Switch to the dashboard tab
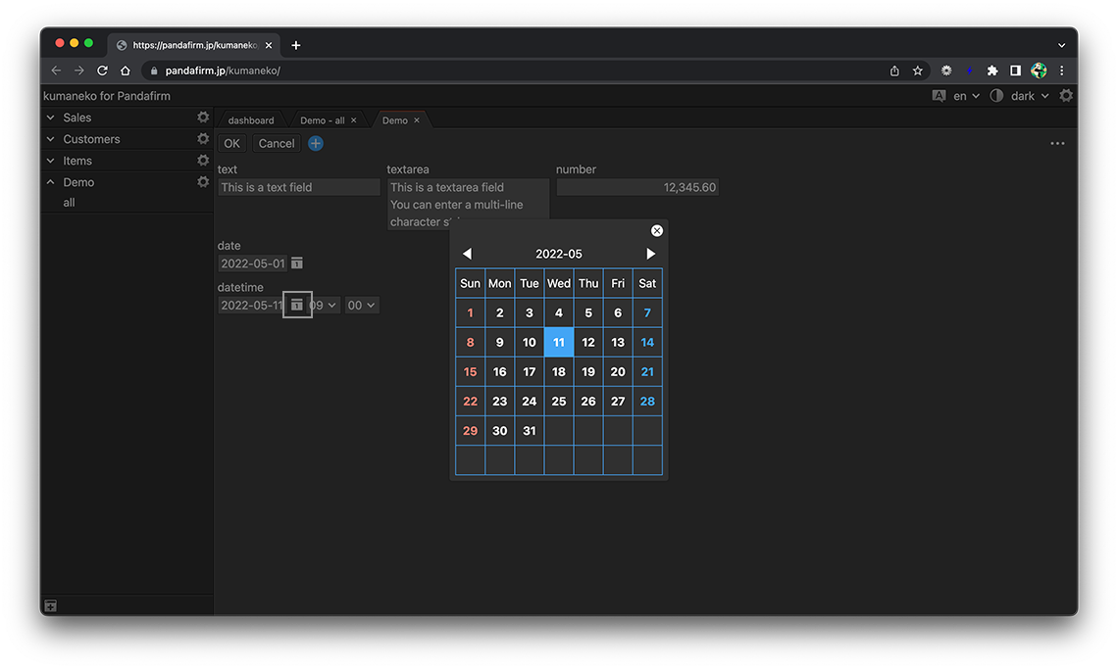The height and width of the screenshot is (669, 1118). [251, 120]
